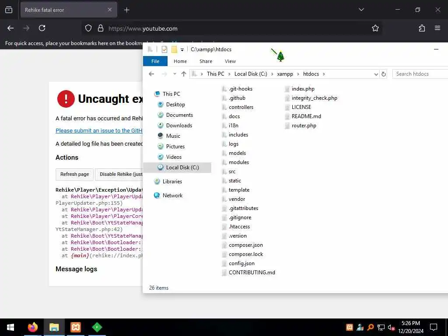The height and width of the screenshot is (336, 448).
Task: Click This PC in the address breadcrumb
Action: (x=215, y=74)
